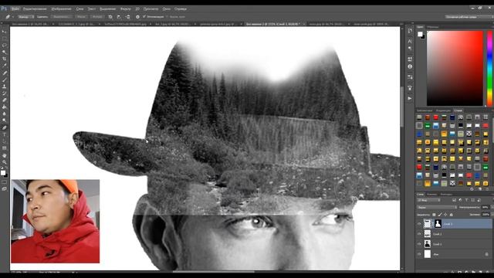The width and height of the screenshot is (494, 278).
Task: Open the layer kind filter dropdown
Action: click(428, 200)
